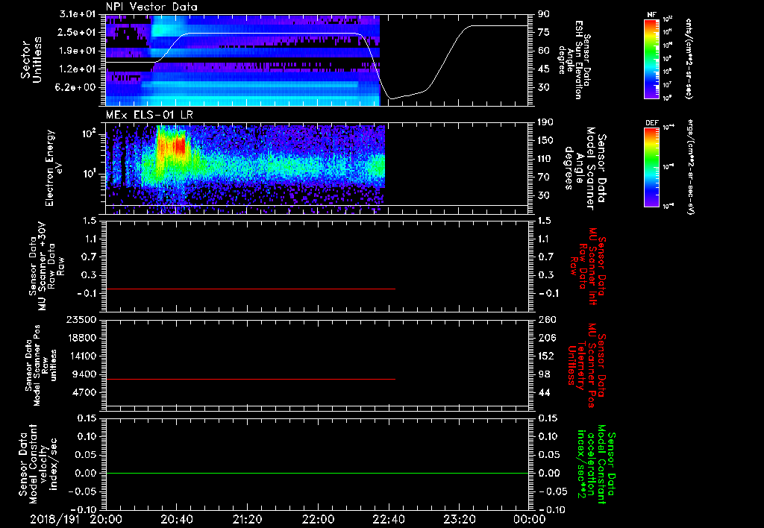764x528 pixels.
Task: Click the 'NF' label above the color bar
Action: (x=651, y=15)
